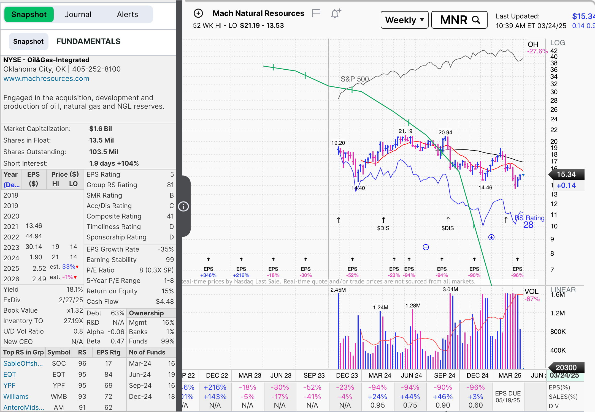Image resolution: width=595 pixels, height=412 pixels.
Task: Open the AnteroMids... stock link
Action: coord(24,407)
